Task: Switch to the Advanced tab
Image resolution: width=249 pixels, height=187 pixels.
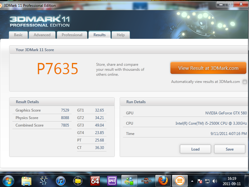Action: coord(42,35)
